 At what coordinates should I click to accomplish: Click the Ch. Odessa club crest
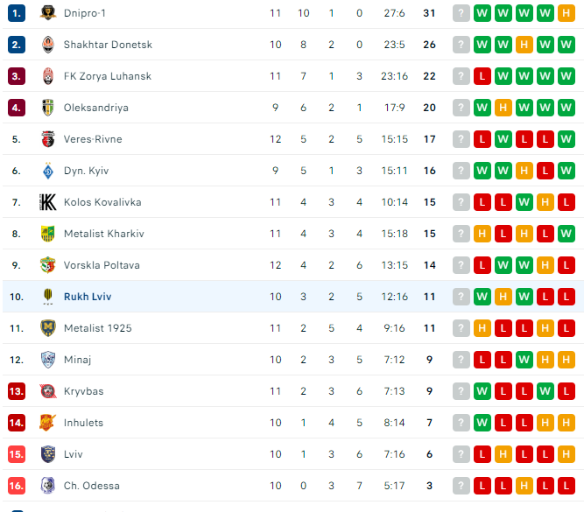[x=47, y=486]
